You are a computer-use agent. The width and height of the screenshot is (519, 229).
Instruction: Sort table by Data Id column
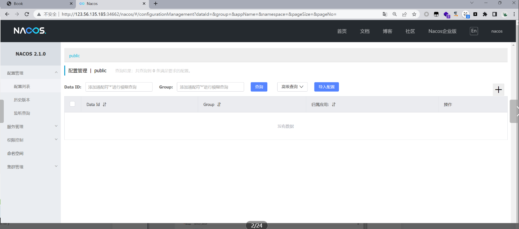[x=104, y=104]
